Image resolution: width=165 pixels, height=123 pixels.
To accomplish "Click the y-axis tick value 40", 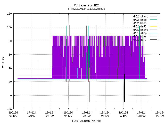I will tap(10, 68).
